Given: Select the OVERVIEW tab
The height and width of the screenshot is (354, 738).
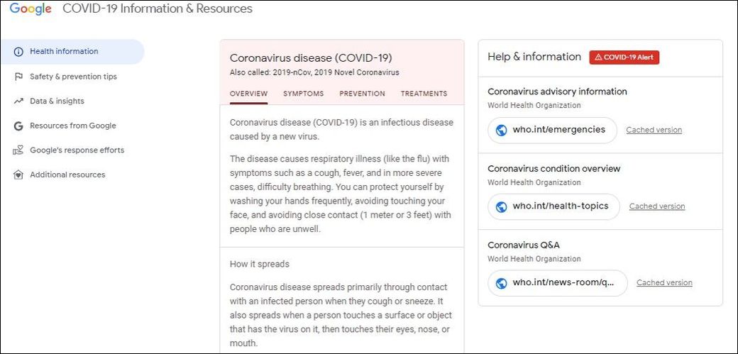Looking at the screenshot, I should (x=249, y=94).
